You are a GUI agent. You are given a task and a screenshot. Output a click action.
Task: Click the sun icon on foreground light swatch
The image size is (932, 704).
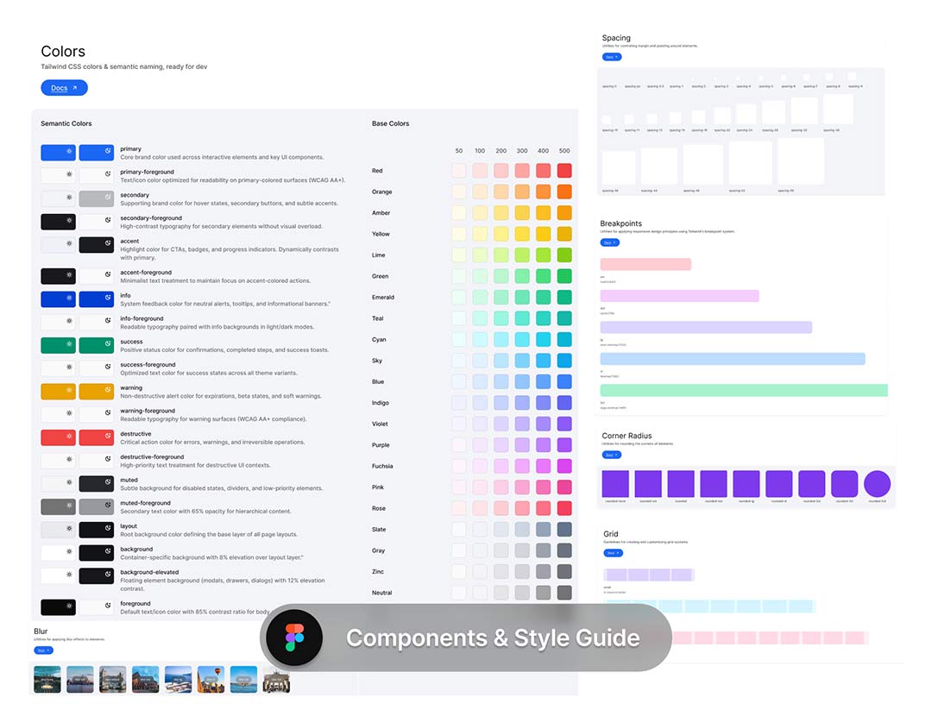point(70,607)
